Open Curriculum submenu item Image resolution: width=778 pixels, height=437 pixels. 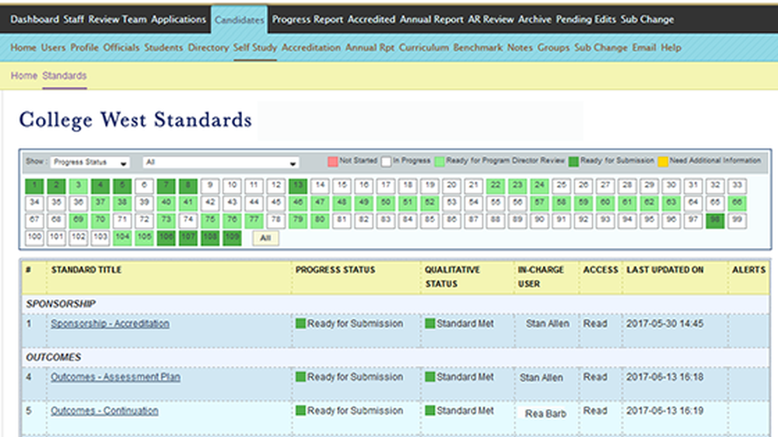pos(424,47)
